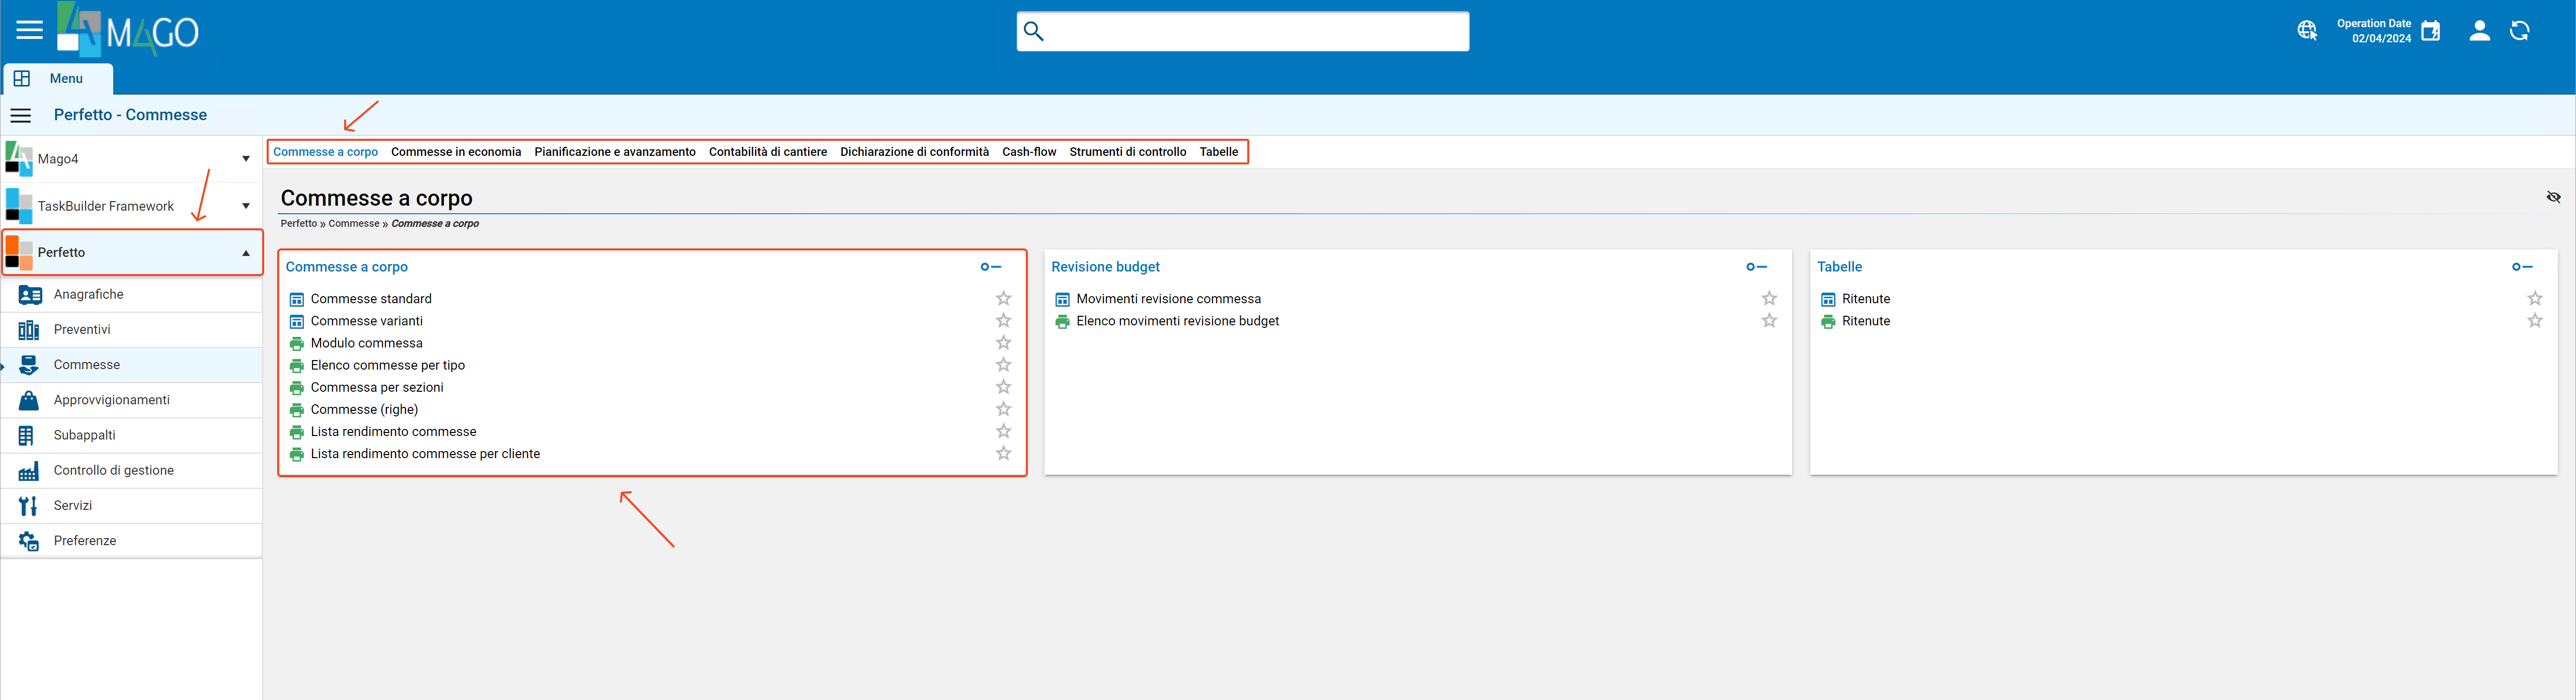Open Commesse (righe) report
2576x700 pixels.
pyautogui.click(x=364, y=409)
